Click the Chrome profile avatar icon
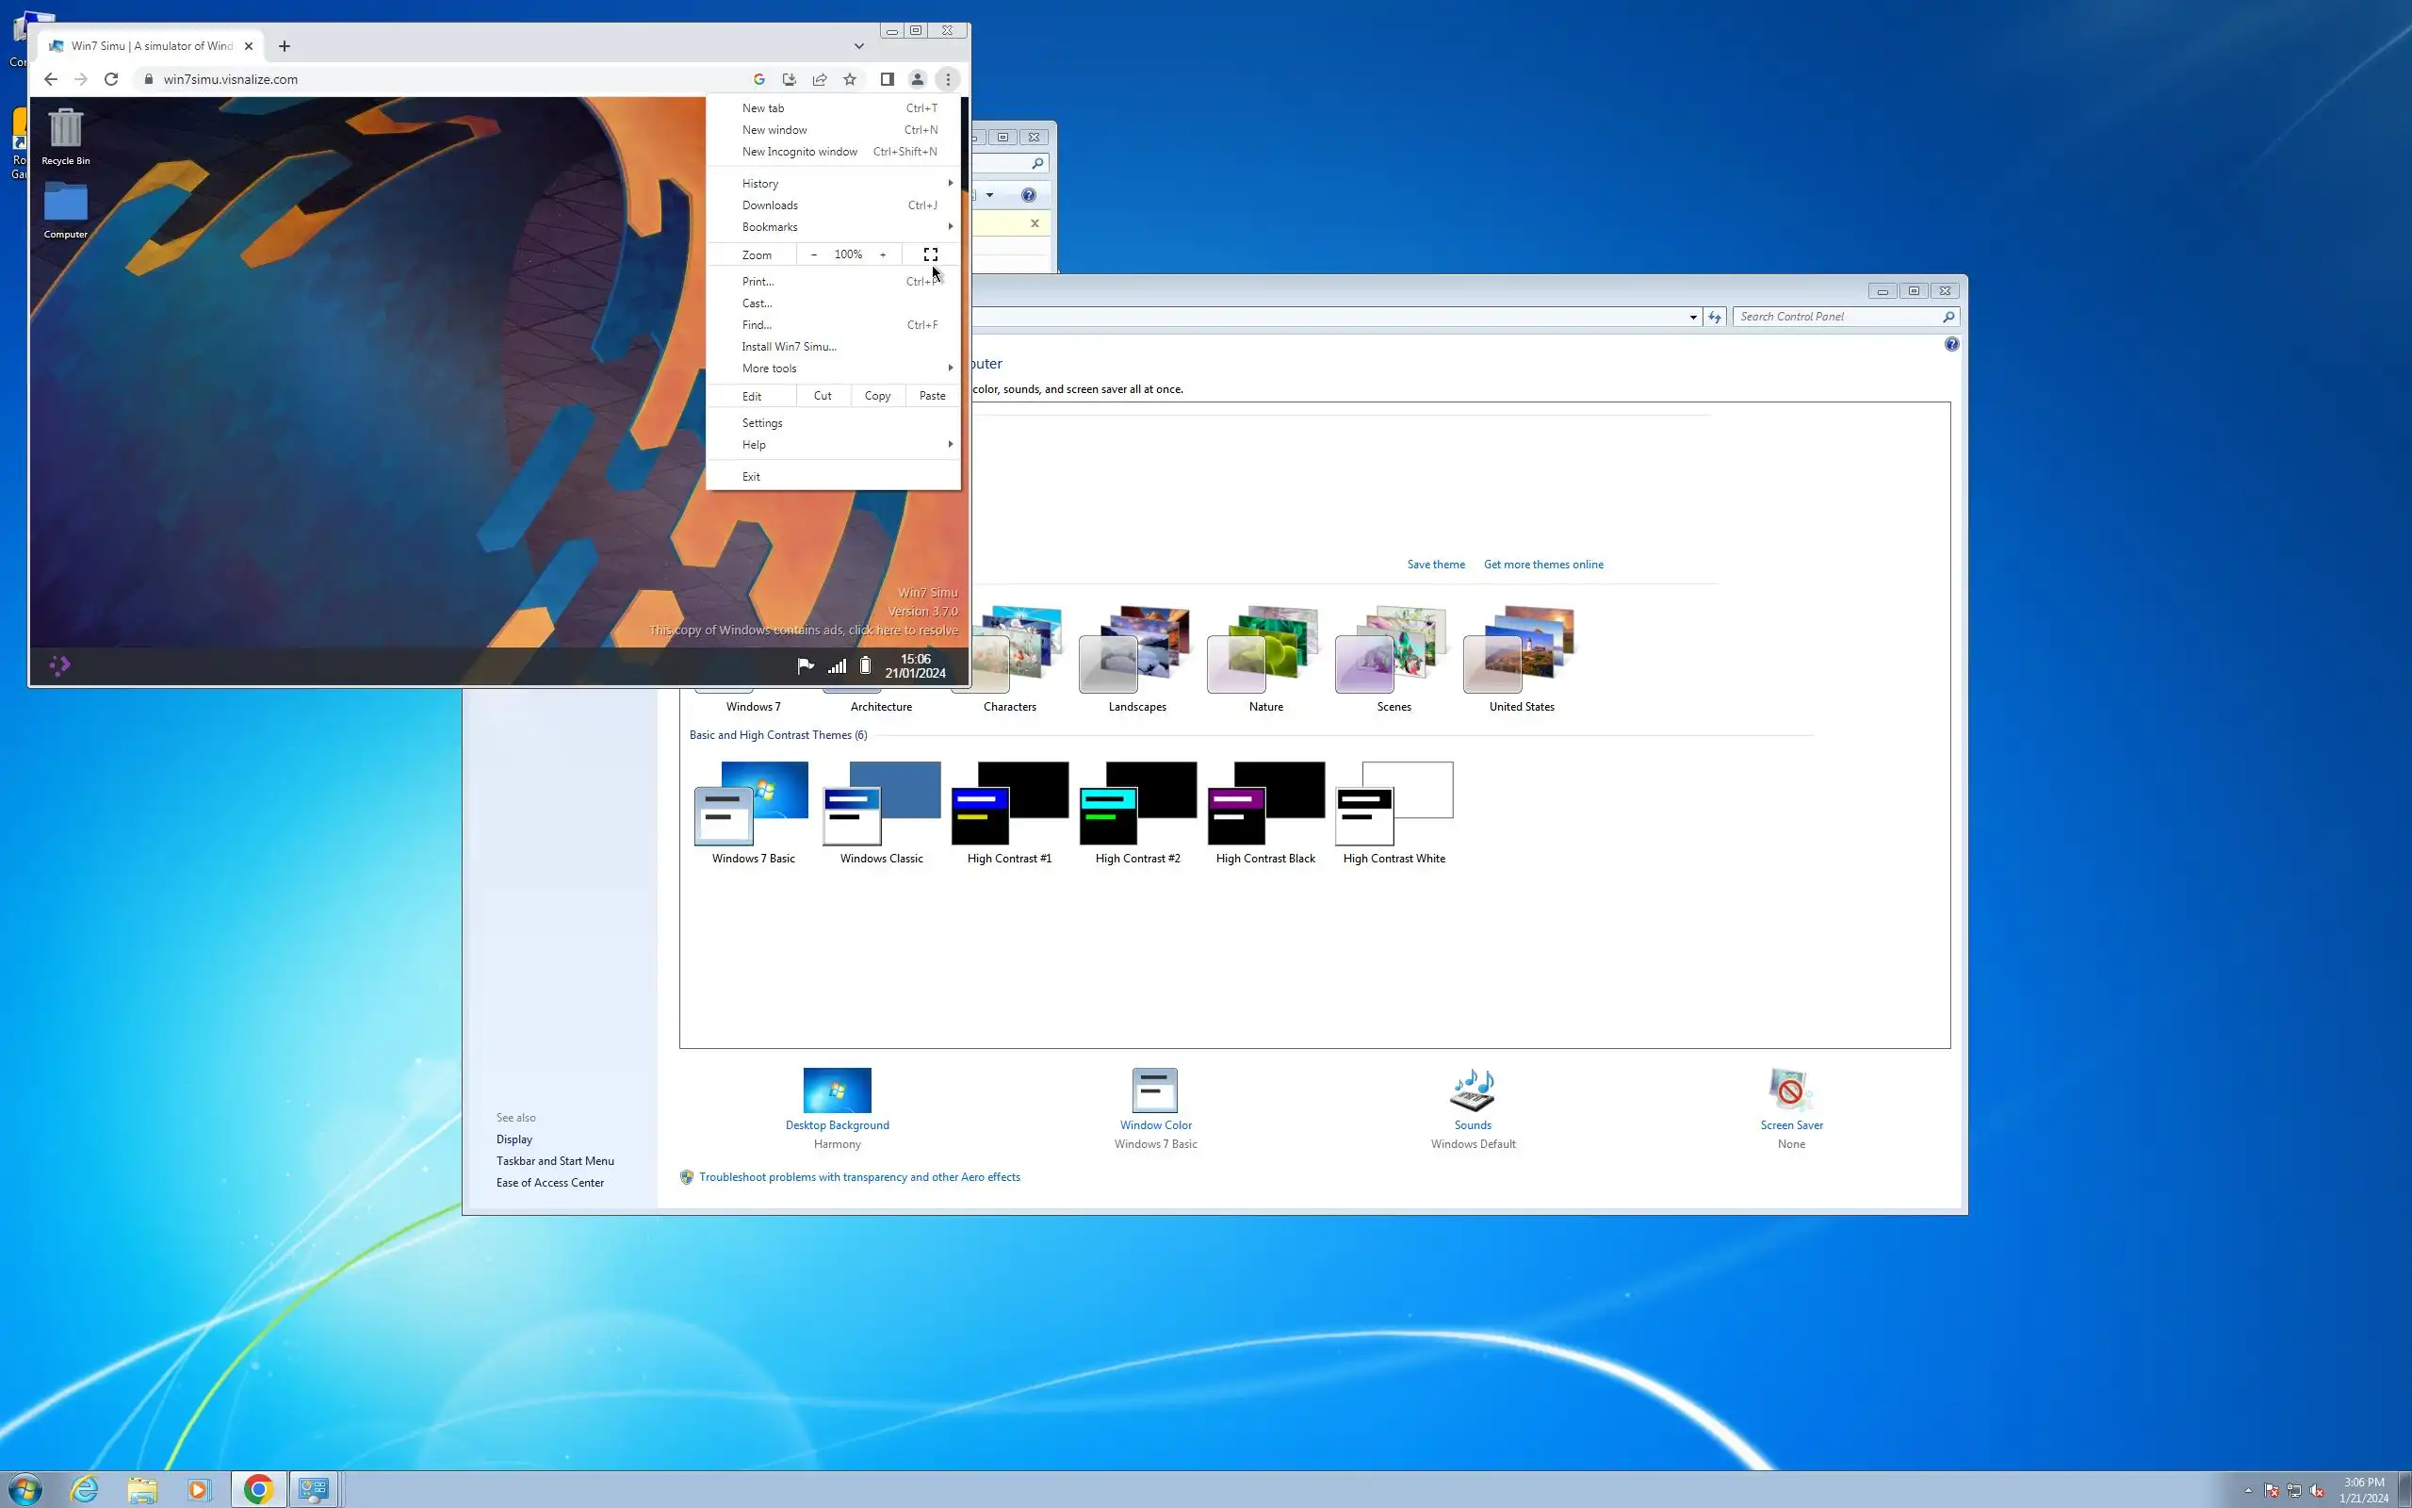The height and width of the screenshot is (1508, 2412). tap(917, 79)
